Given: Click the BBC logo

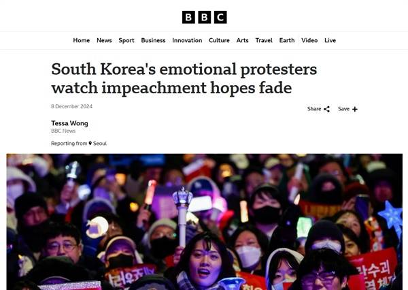Looking at the screenshot, I should click(x=204, y=17).
